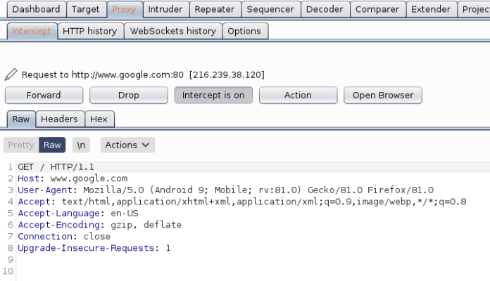Switch to the Decoder tab

click(325, 9)
